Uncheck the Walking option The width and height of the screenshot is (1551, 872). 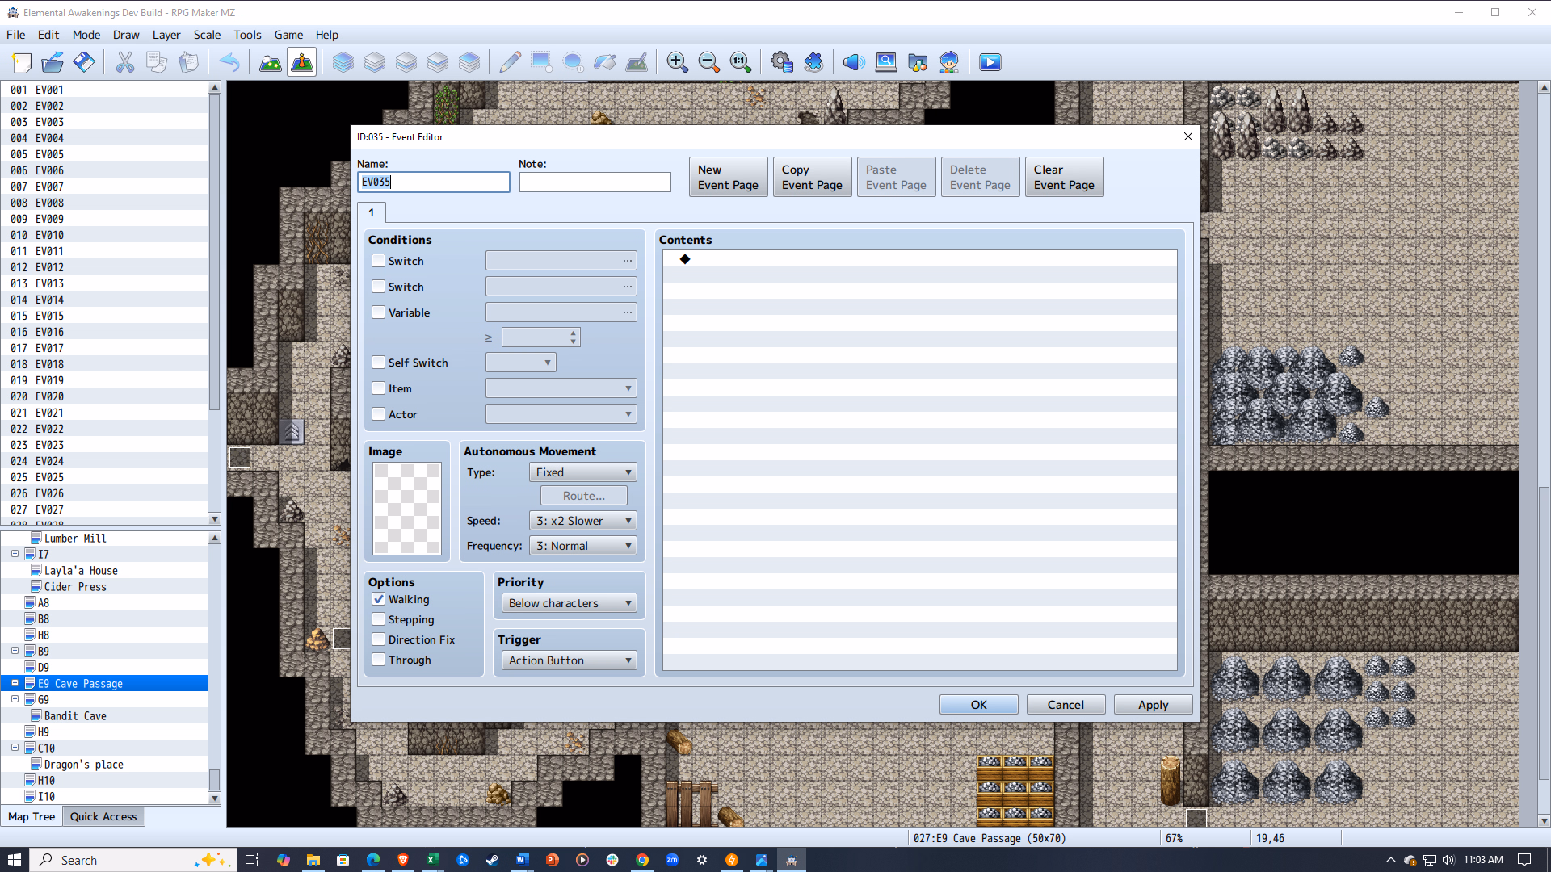tap(378, 599)
